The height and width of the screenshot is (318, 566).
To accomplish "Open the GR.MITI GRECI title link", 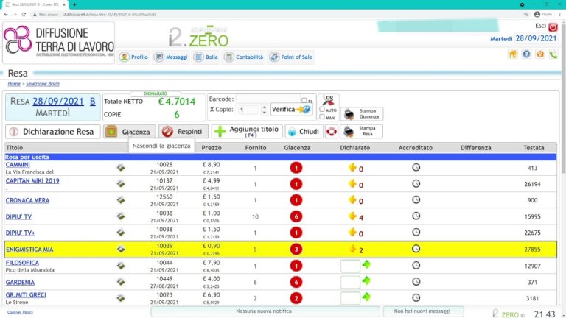I will (x=26, y=294).
